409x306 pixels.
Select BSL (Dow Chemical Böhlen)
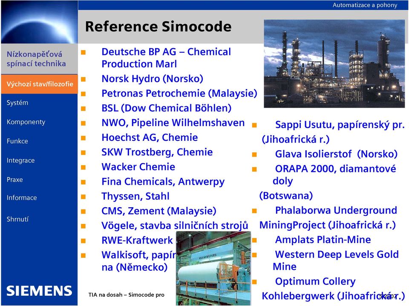(167, 108)
